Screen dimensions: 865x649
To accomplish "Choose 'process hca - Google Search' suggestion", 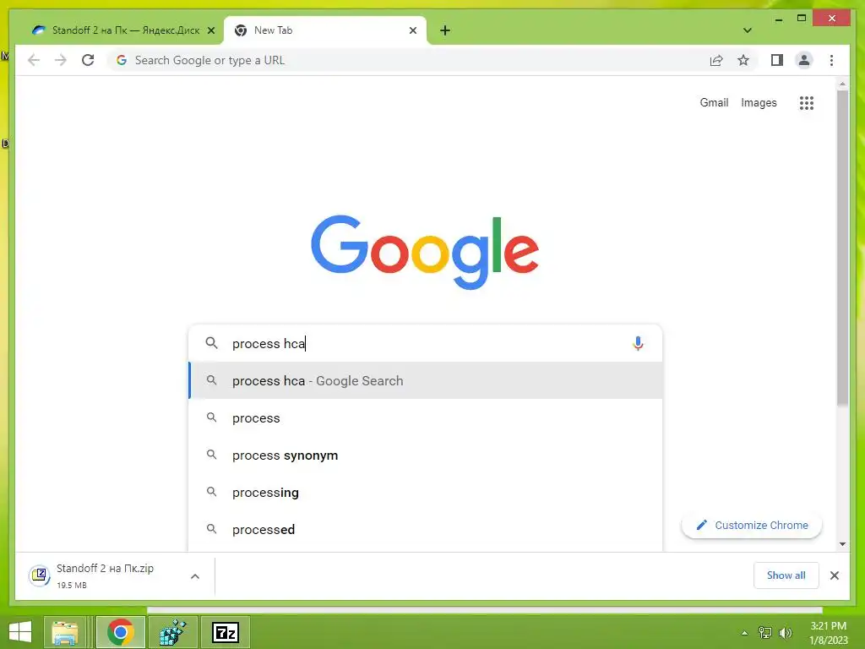I will tap(425, 381).
